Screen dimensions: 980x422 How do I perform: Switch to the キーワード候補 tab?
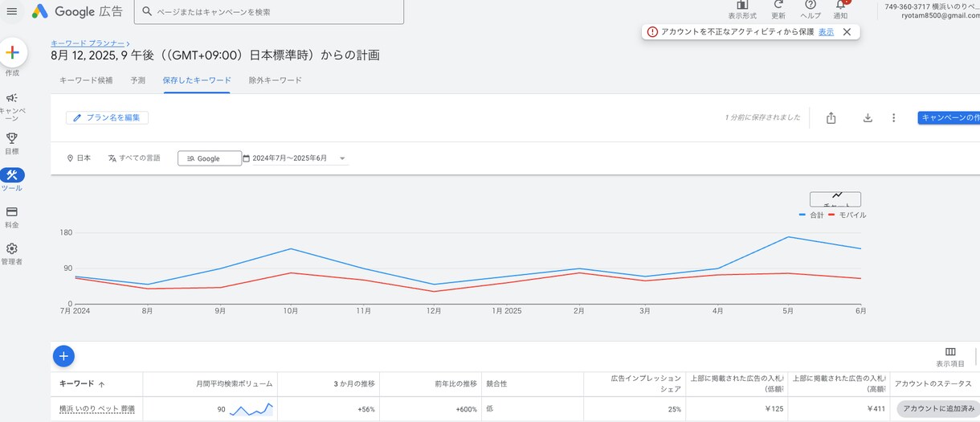(x=86, y=80)
